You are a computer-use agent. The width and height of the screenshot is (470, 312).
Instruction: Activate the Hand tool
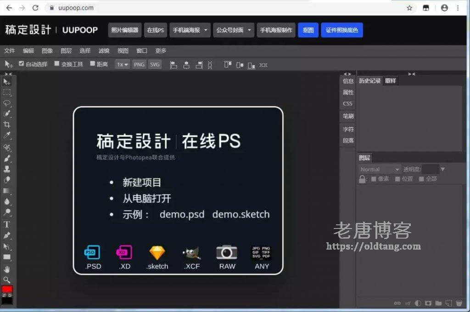coord(7,269)
